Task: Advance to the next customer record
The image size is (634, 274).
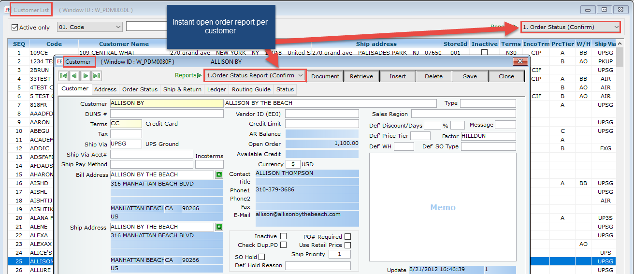Action: tap(85, 76)
